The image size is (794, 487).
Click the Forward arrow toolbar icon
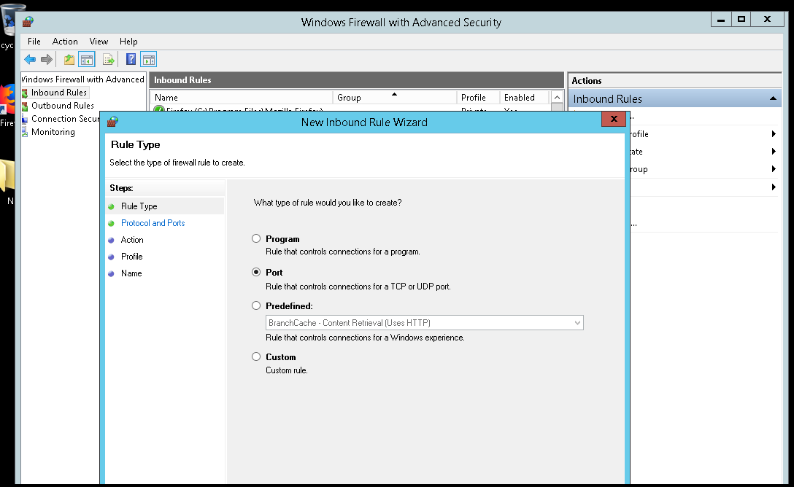[x=47, y=60]
